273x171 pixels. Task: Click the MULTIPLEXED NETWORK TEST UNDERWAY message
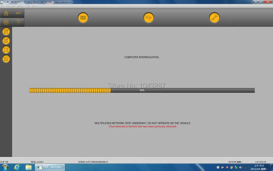click(x=143, y=123)
